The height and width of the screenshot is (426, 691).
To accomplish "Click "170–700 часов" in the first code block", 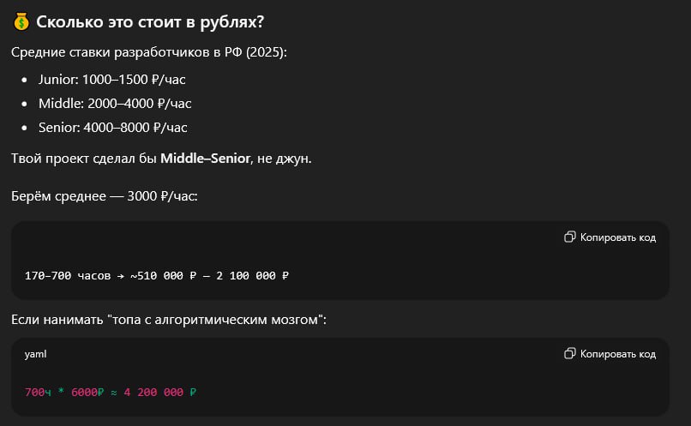I will pos(68,276).
